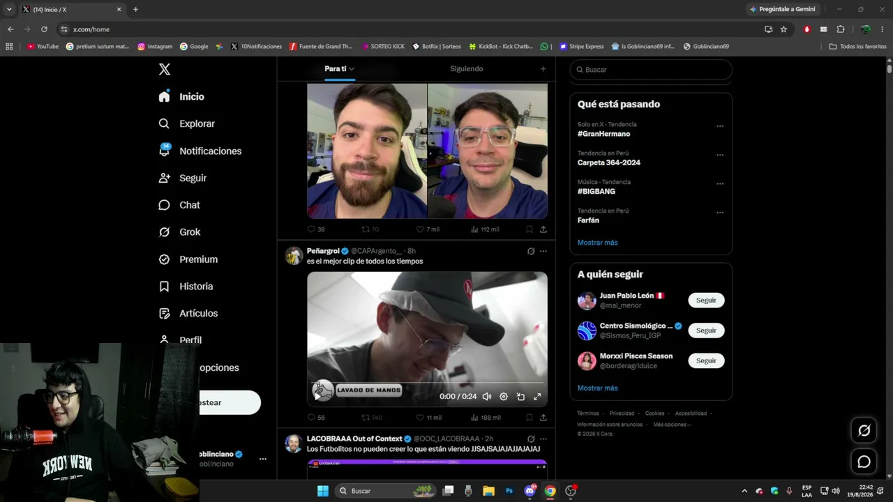Ask Grok about the Peñargrol post
Viewport: 893px width, 502px height.
pos(531,251)
